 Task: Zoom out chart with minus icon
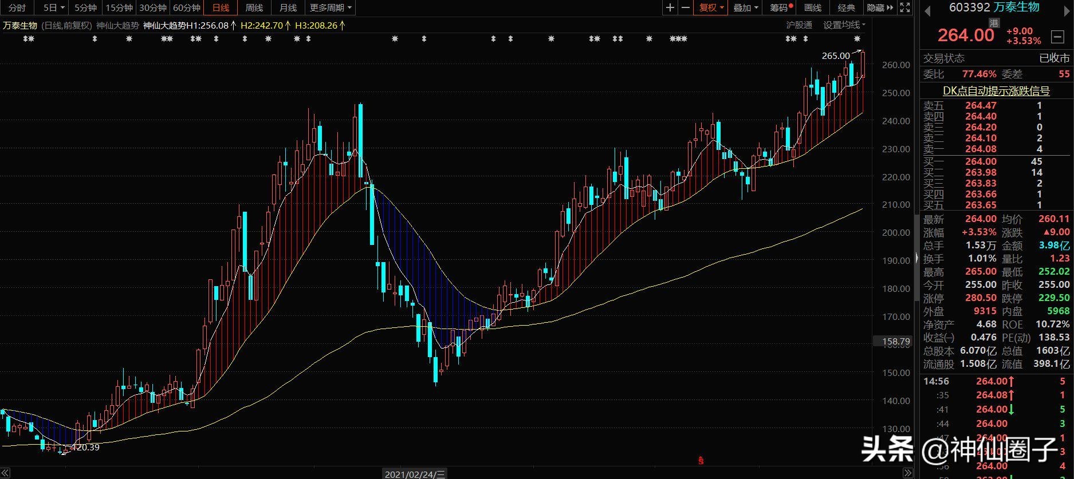(x=686, y=7)
